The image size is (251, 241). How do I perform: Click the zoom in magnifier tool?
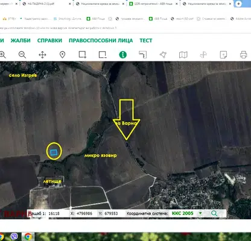pyautogui.click(x=2, y=55)
